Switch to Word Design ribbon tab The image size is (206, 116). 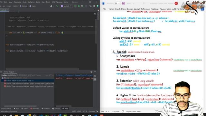[130, 9]
